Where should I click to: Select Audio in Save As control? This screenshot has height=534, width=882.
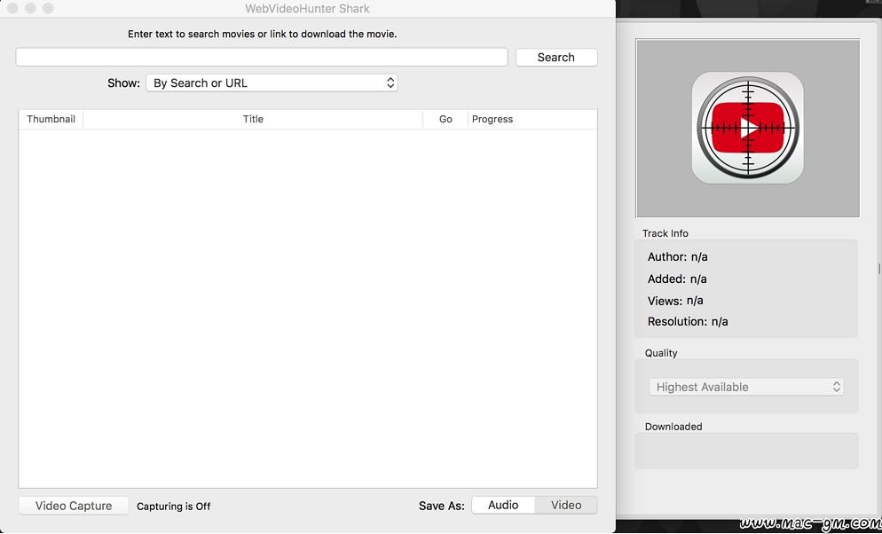[x=503, y=506]
